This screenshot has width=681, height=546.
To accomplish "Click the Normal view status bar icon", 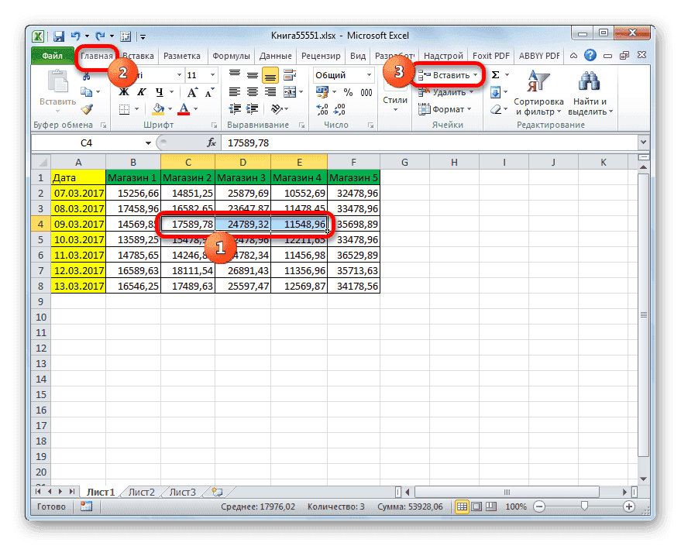I will (x=462, y=507).
